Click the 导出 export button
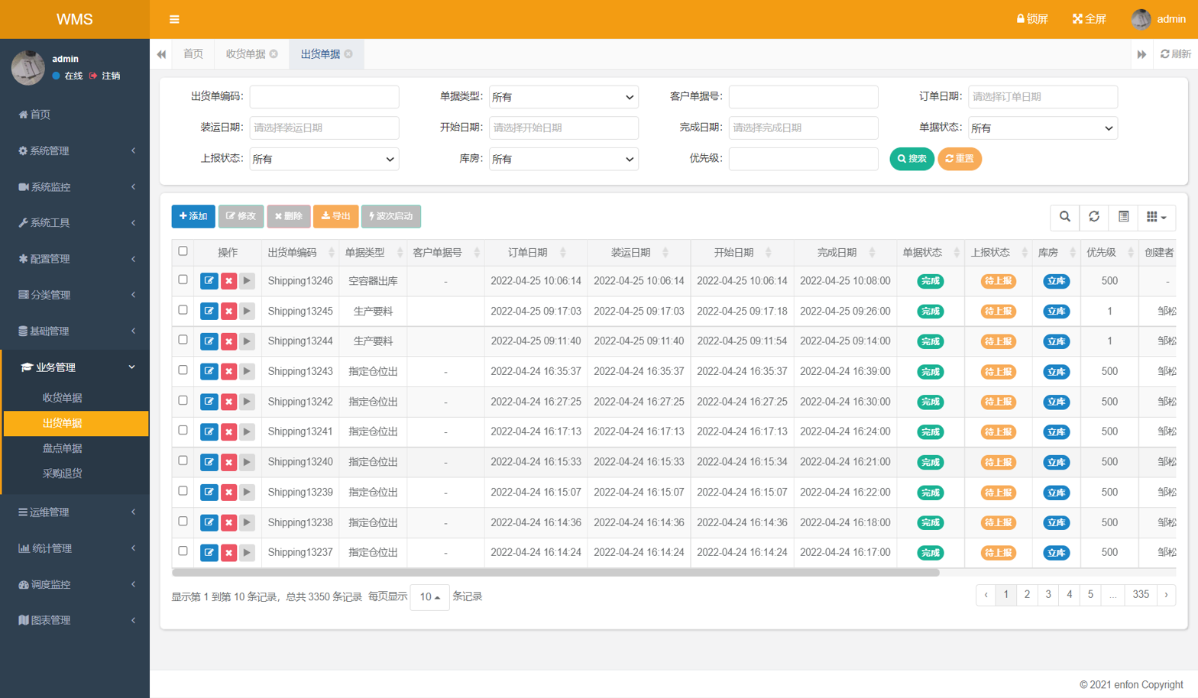This screenshot has width=1198, height=698. point(335,216)
